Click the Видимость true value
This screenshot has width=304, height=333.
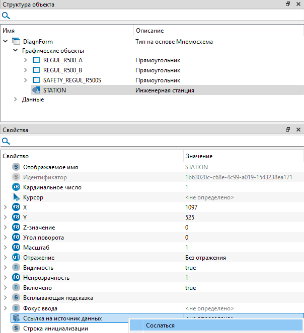tap(190, 268)
